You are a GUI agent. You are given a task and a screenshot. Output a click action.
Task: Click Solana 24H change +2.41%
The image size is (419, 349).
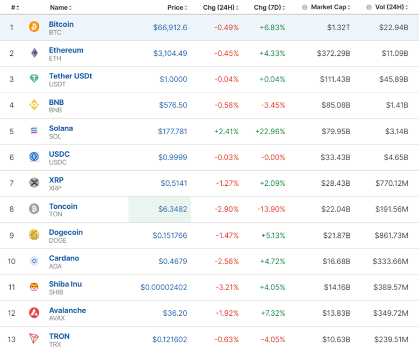(226, 132)
